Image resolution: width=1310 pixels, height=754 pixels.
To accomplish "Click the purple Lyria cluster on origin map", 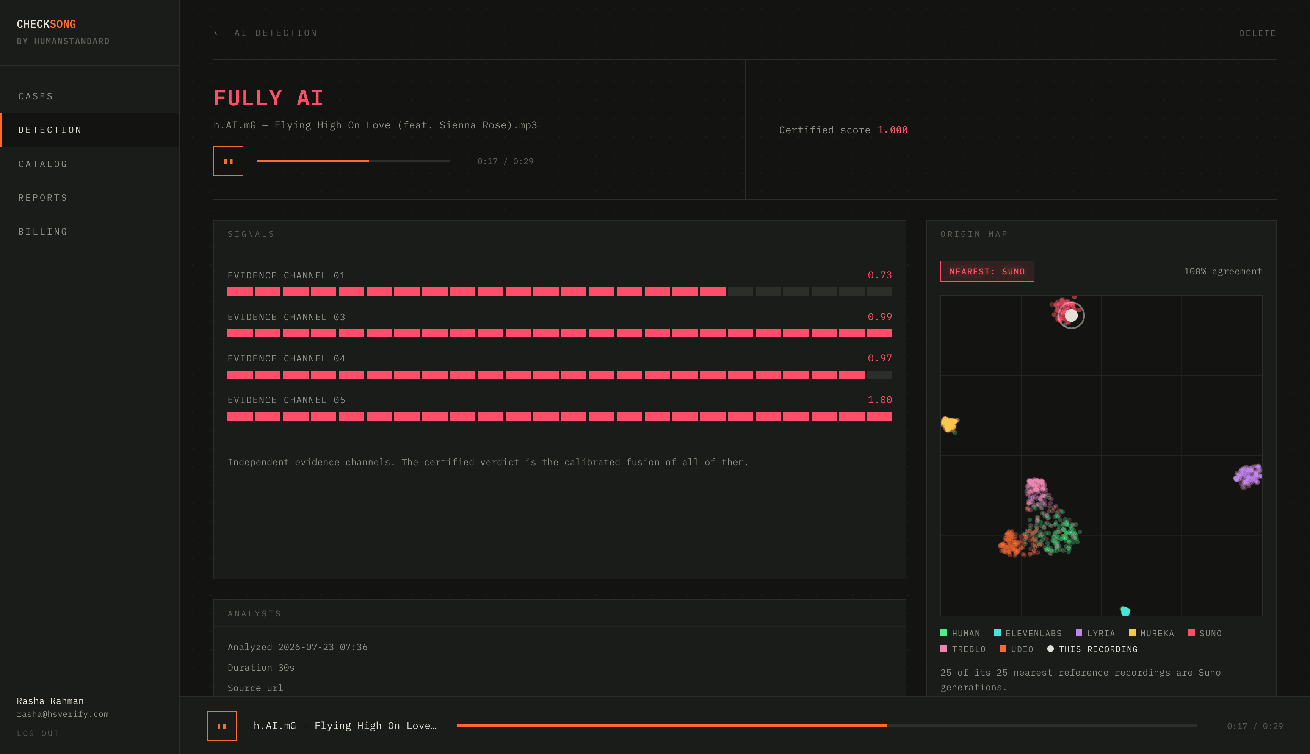I will pos(1248,476).
